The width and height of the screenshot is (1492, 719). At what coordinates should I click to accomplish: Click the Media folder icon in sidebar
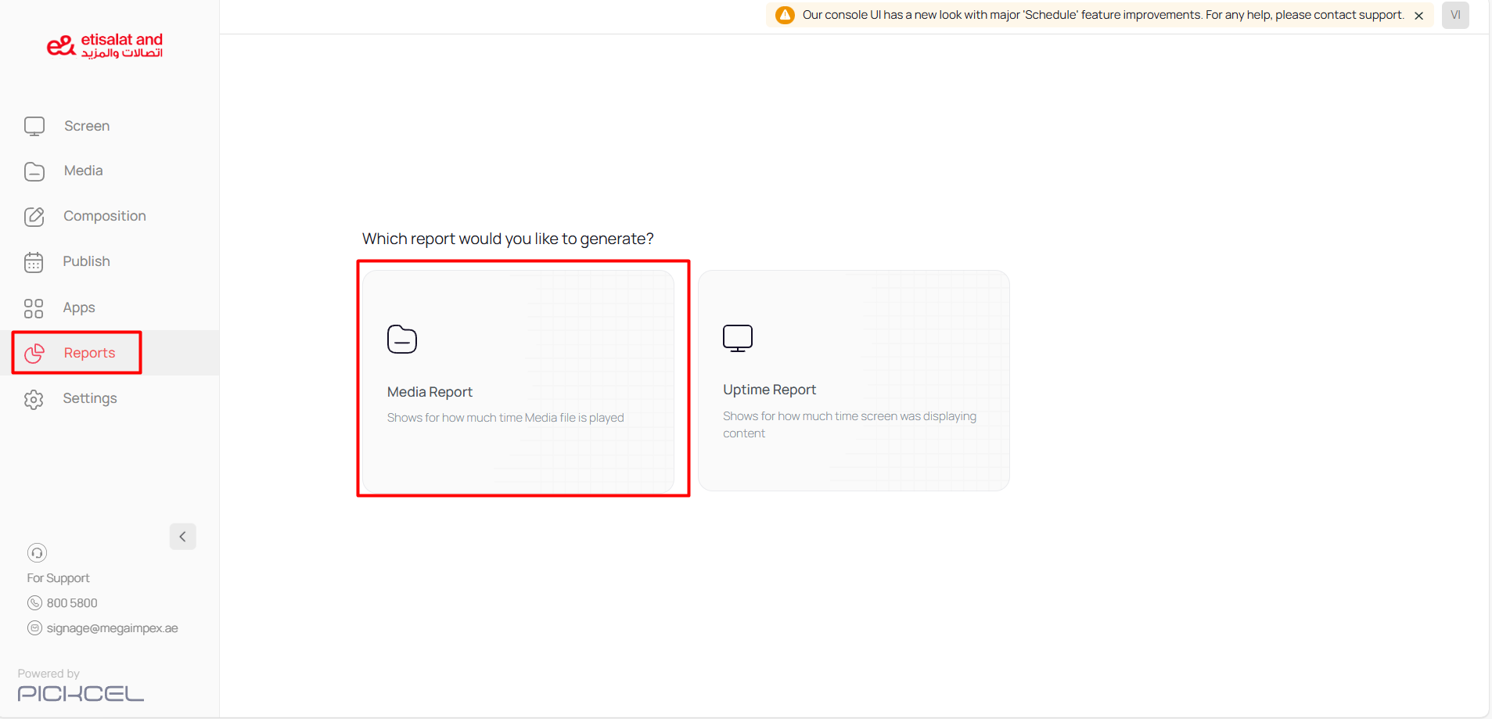[x=34, y=171]
